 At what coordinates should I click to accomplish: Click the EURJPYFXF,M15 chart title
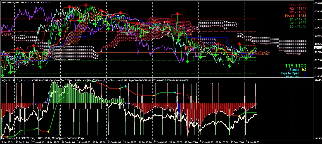10,2
